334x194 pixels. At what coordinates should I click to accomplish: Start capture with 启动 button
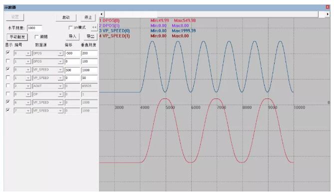66,17
